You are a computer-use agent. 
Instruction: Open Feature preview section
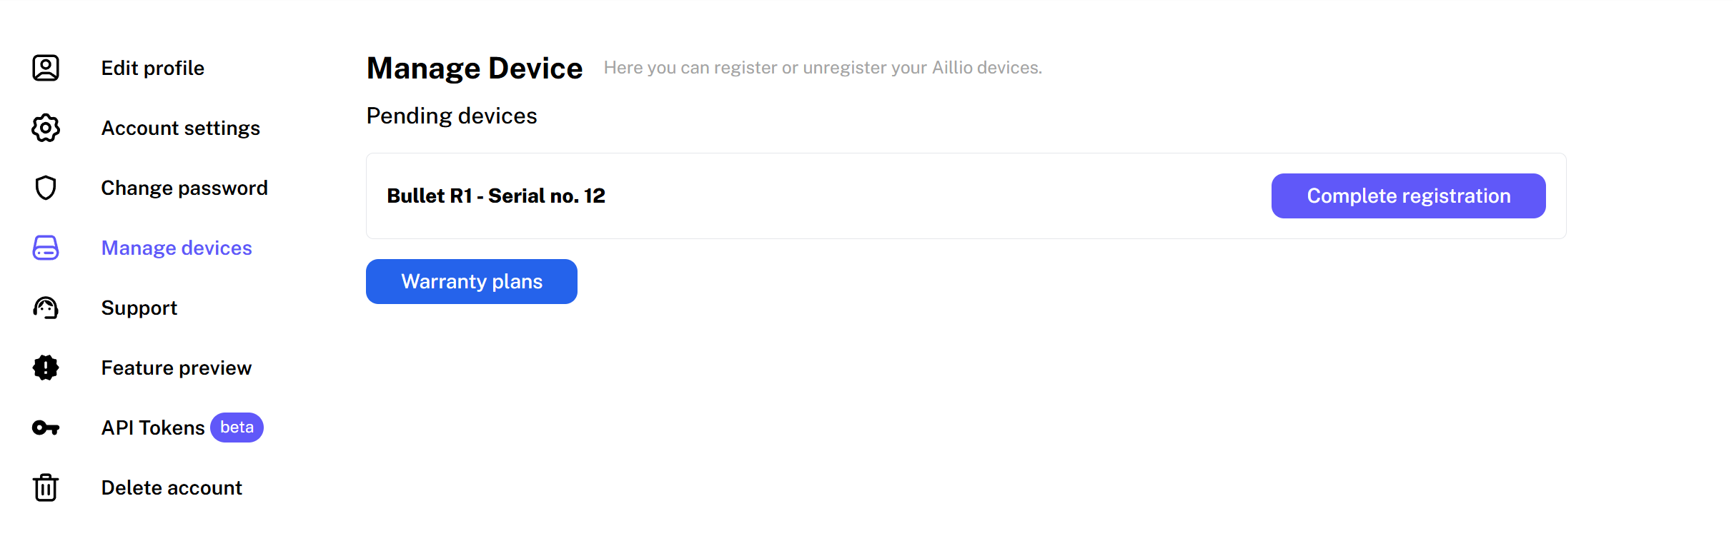pos(177,368)
